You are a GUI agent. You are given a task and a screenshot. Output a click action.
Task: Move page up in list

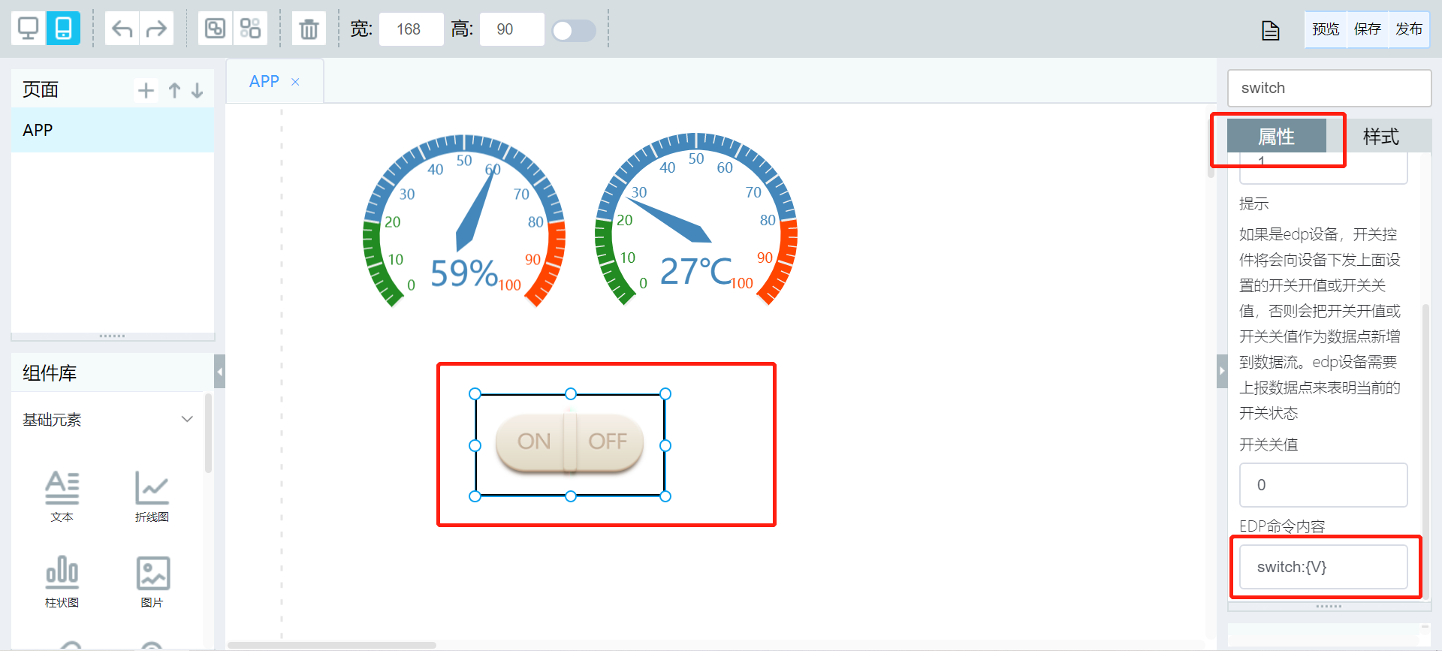pyautogui.click(x=175, y=91)
